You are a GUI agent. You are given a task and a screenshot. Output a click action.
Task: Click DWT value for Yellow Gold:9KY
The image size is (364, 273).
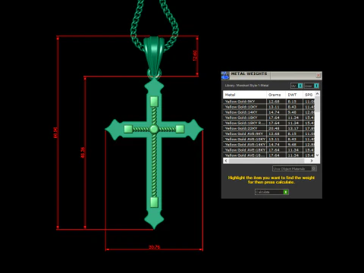[x=292, y=102]
